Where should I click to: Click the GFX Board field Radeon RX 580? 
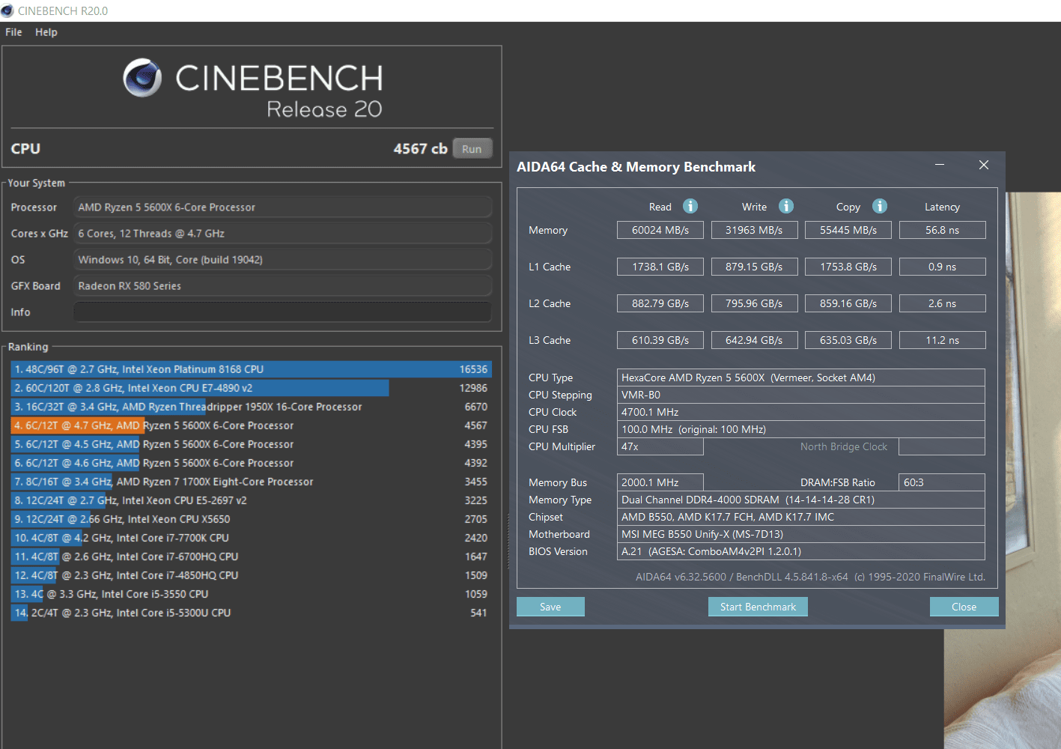[x=282, y=286]
